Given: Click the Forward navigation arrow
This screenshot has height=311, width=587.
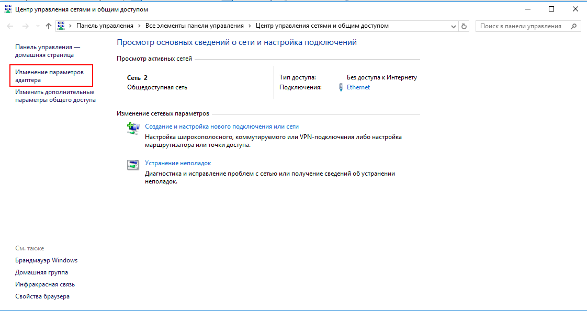Looking at the screenshot, I should pos(25,26).
